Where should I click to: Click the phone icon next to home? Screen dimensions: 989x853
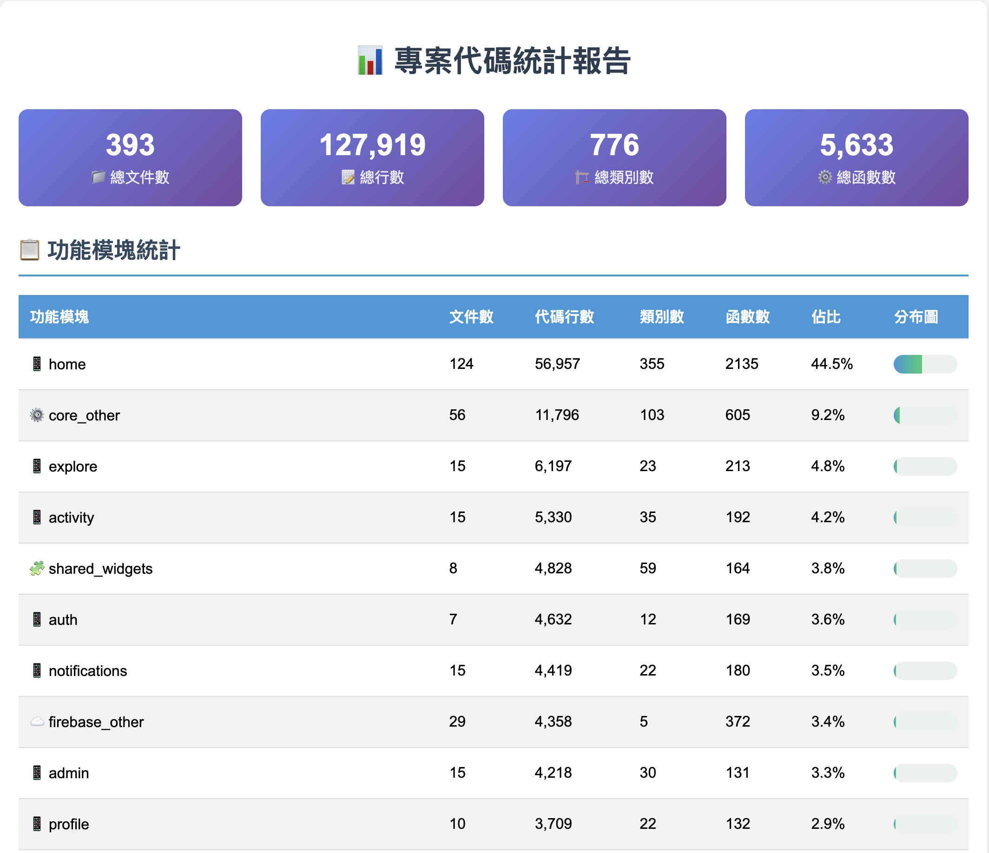point(37,364)
